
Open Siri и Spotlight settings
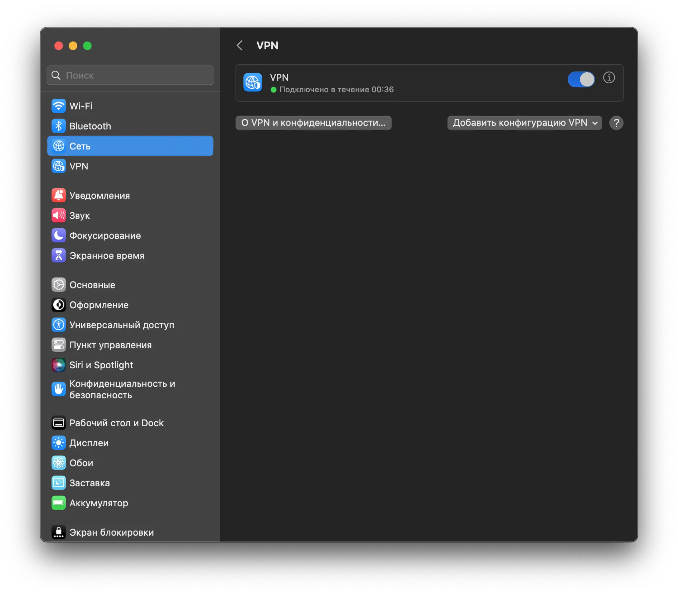(101, 365)
